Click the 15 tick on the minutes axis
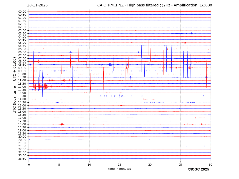This screenshot has width=239, height=179. 120,165
